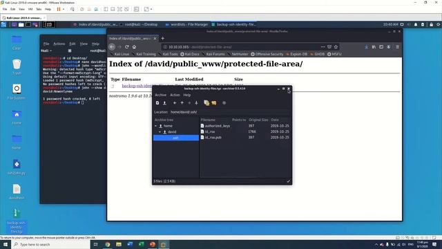Open VMware VM menu
The image size is (442, 249).
[x=30, y=9]
